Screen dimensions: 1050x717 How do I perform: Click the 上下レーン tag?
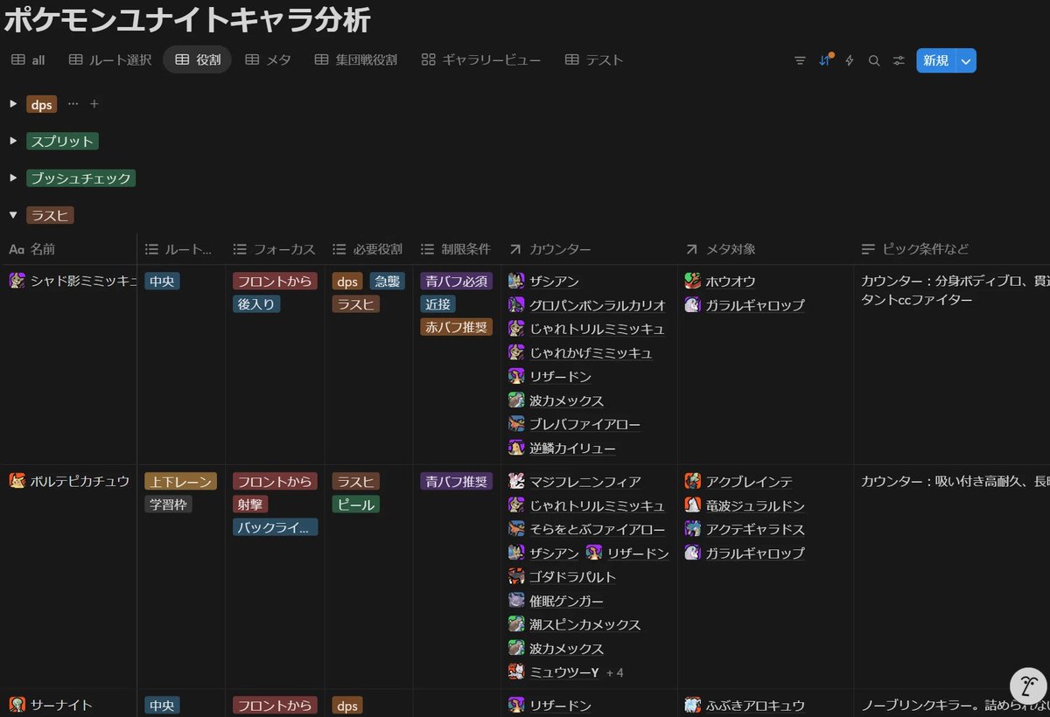click(180, 481)
